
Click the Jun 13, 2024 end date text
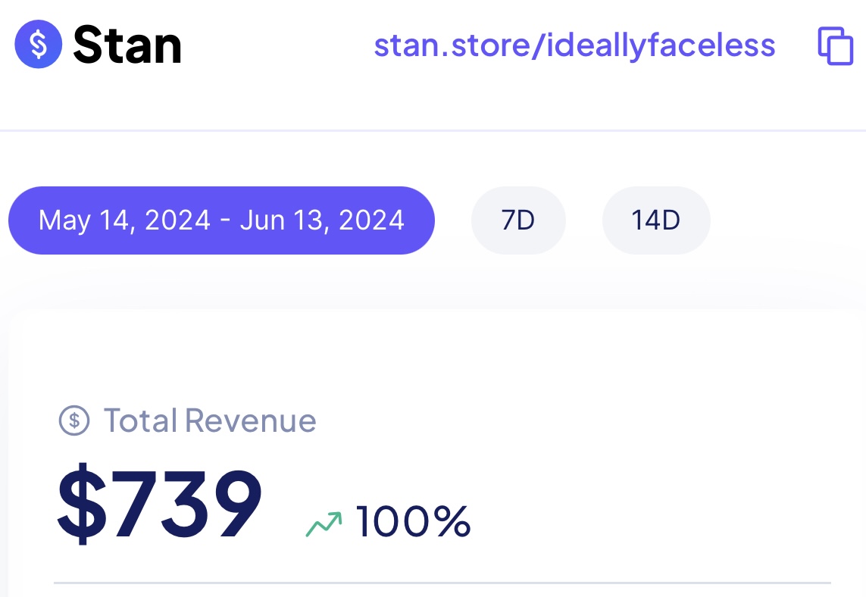tap(322, 220)
